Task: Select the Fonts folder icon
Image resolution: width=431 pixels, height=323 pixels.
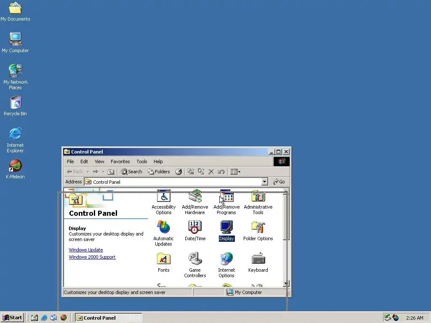Action: pos(164,262)
